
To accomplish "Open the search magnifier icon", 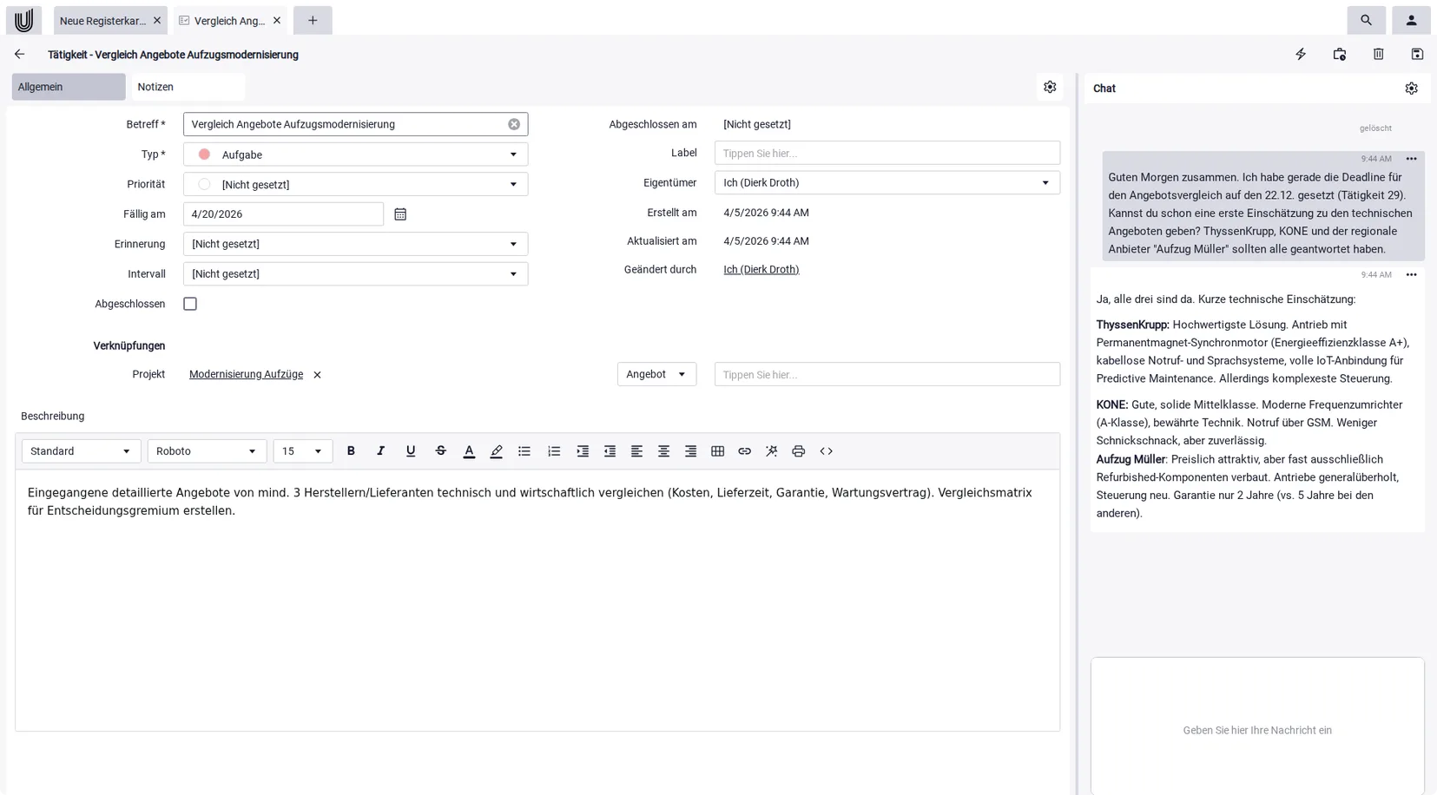I will click(1366, 20).
